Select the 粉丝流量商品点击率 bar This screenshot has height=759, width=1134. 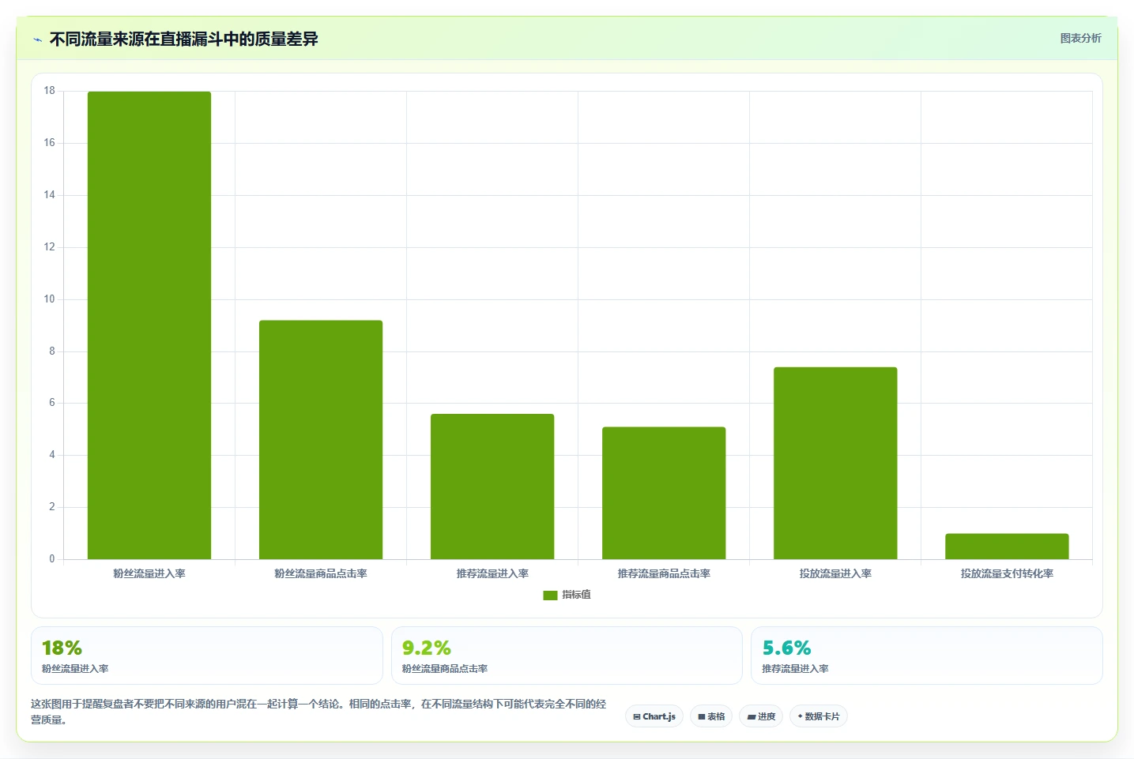point(321,440)
